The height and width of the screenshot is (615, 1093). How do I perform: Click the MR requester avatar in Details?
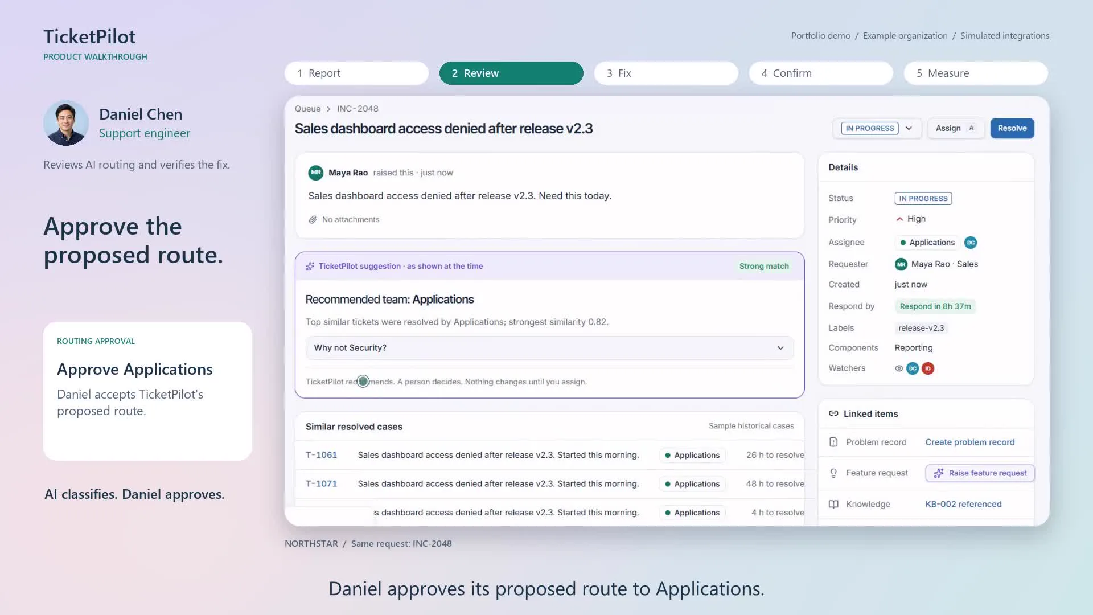point(901,264)
